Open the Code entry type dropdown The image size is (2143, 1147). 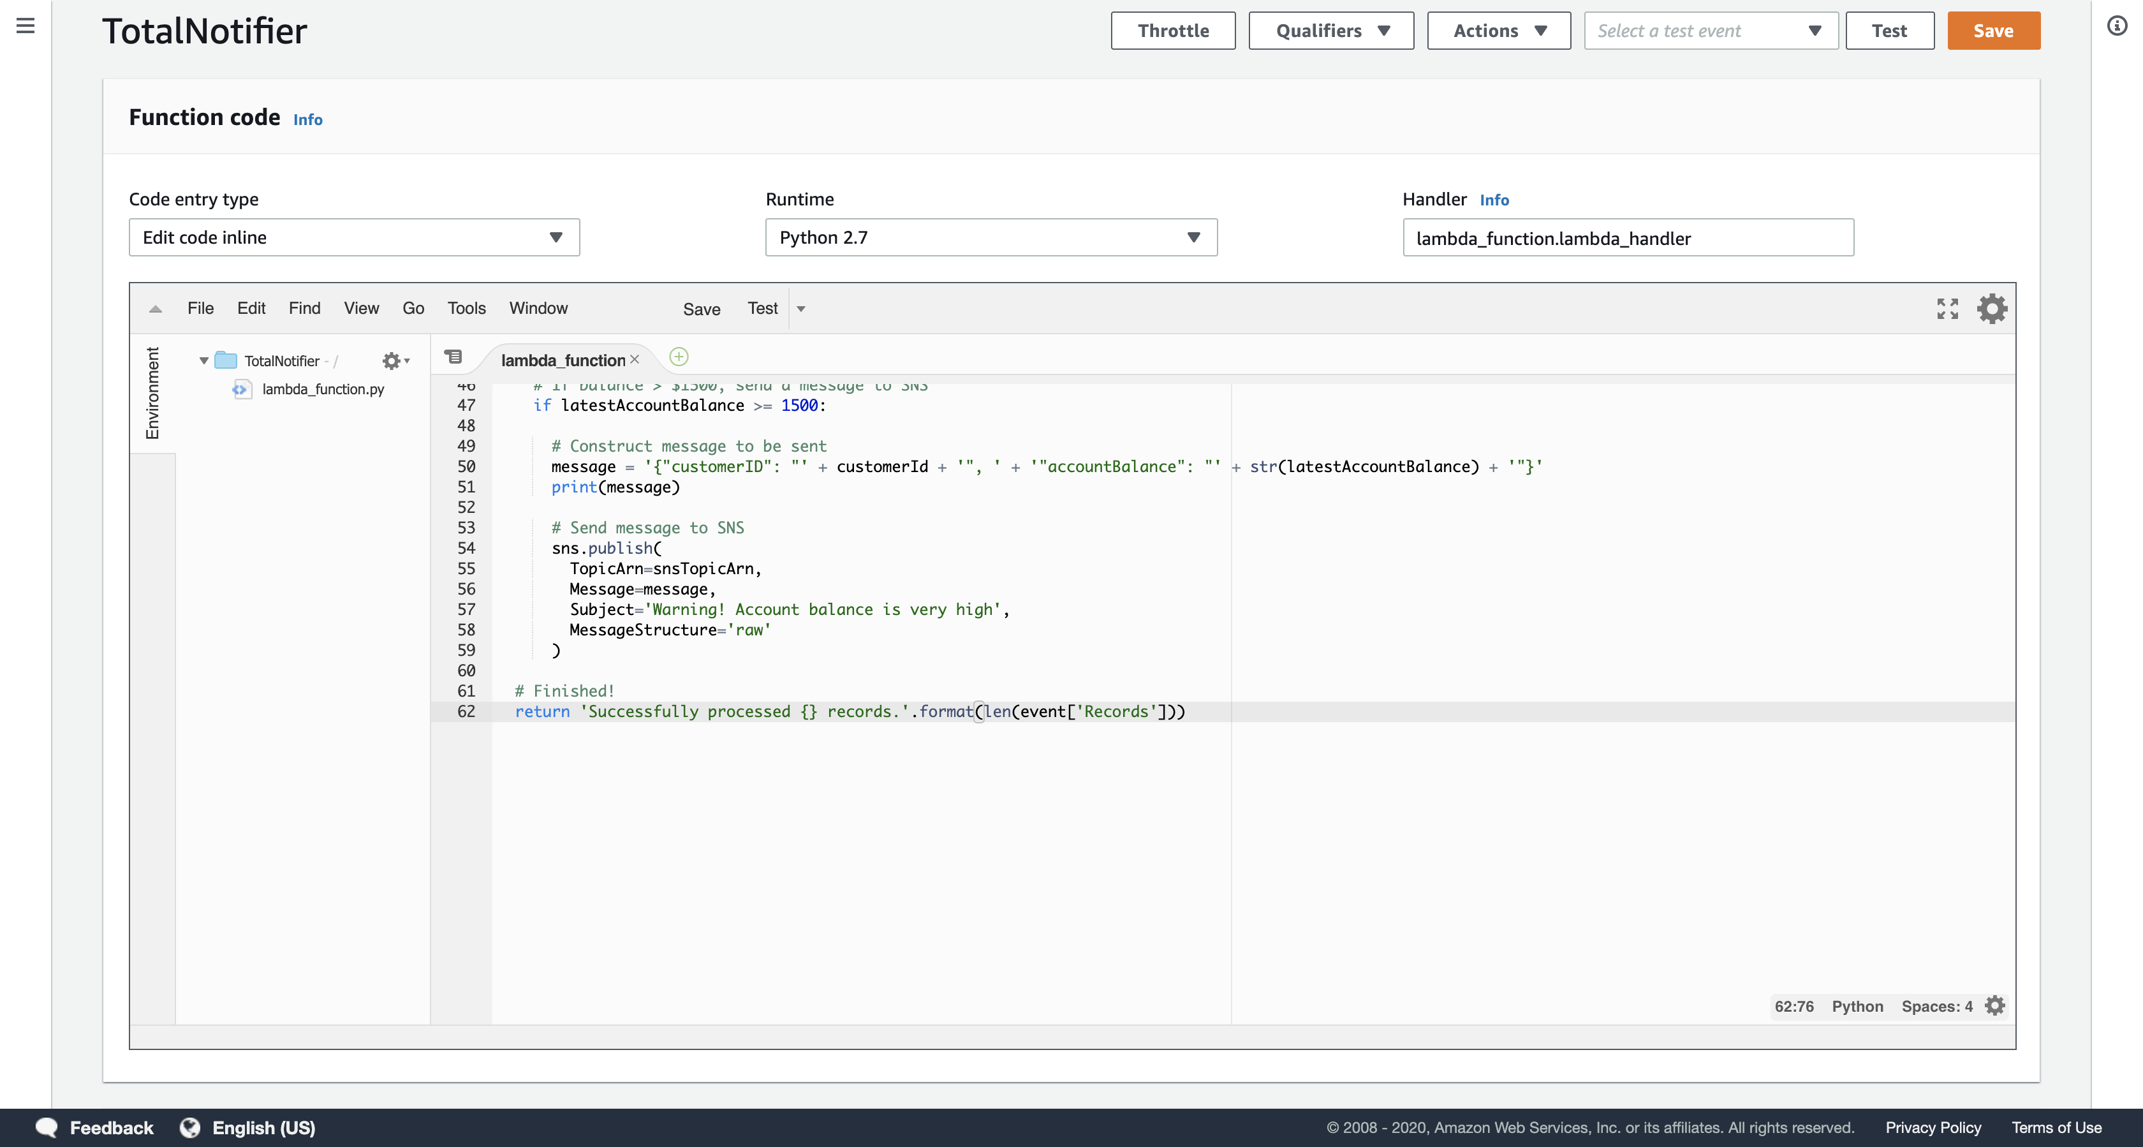click(353, 237)
